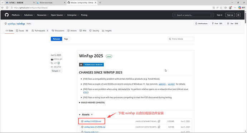Open the browser profile avatar
The width and height of the screenshot is (247, 133).
pos(230,8)
